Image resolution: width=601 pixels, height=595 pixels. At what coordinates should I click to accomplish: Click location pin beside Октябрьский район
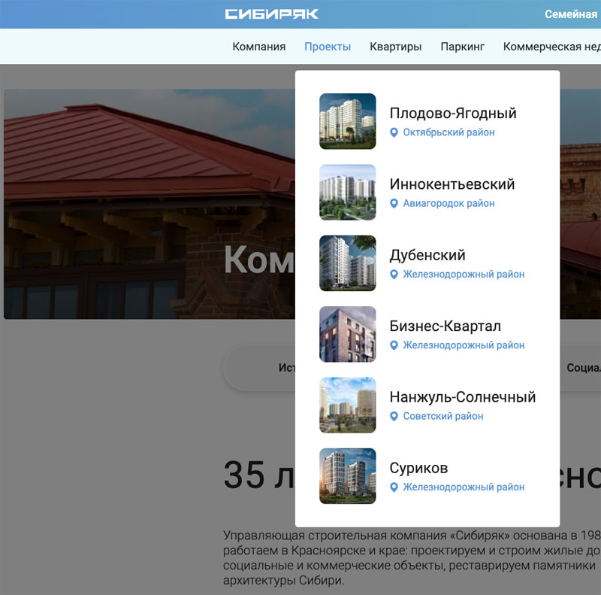pyautogui.click(x=394, y=132)
